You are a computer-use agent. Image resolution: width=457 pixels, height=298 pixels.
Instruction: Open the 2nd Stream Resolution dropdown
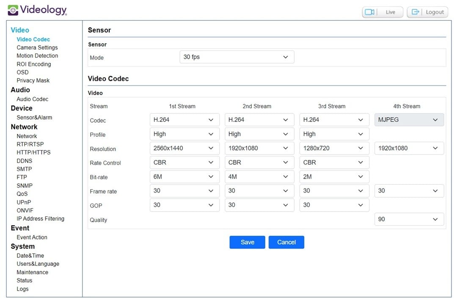click(259, 148)
